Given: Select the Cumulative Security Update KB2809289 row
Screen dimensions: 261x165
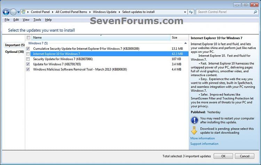Looking at the screenshot, I should point(107,49).
